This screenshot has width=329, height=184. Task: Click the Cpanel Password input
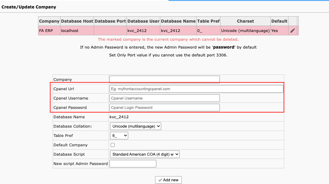[164, 107]
